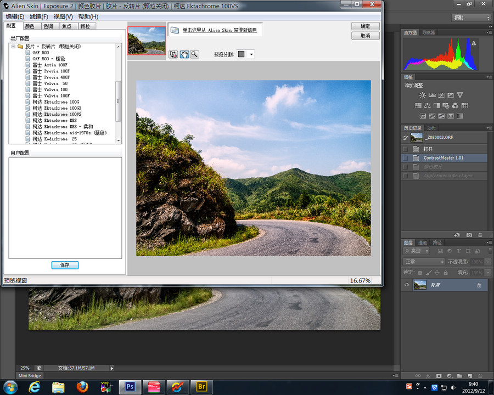Create new snapshot with camera icon in History
This screenshot has width=494, height=395.
pyautogui.click(x=469, y=235)
